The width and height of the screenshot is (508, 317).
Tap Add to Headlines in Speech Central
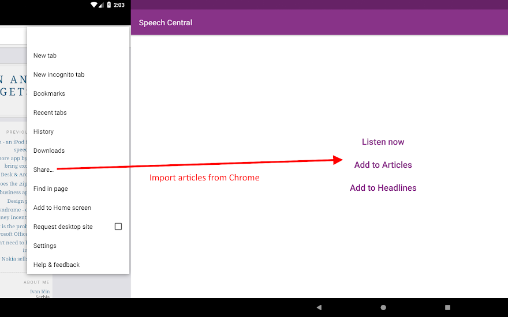[x=383, y=188]
